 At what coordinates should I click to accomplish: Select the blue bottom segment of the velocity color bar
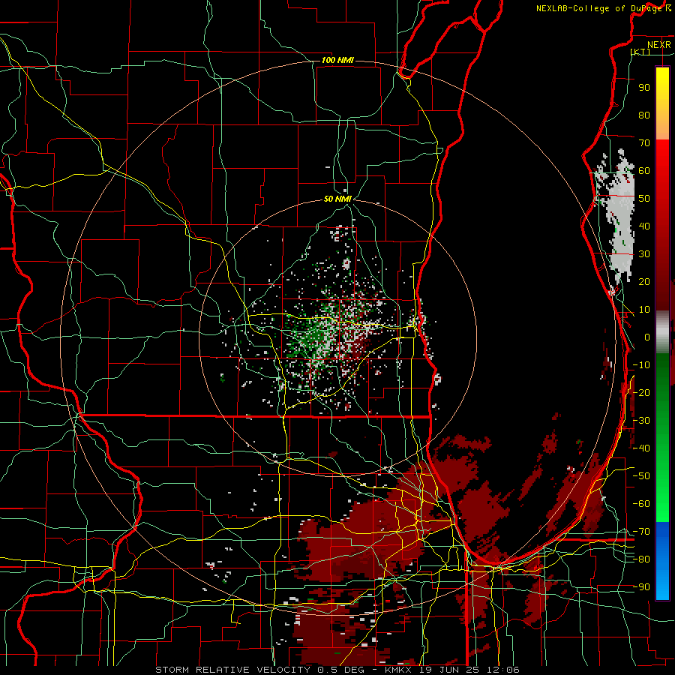[662, 560]
